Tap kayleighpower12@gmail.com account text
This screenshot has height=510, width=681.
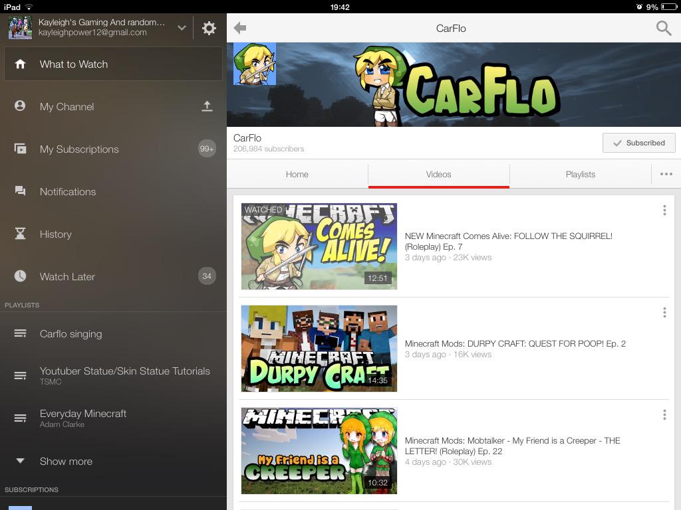92,33
